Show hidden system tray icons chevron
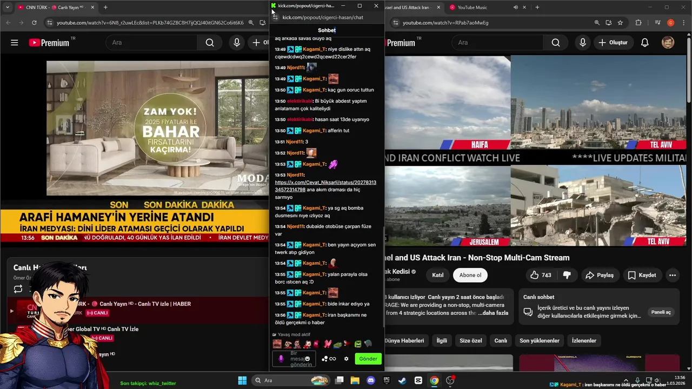 [x=626, y=380]
